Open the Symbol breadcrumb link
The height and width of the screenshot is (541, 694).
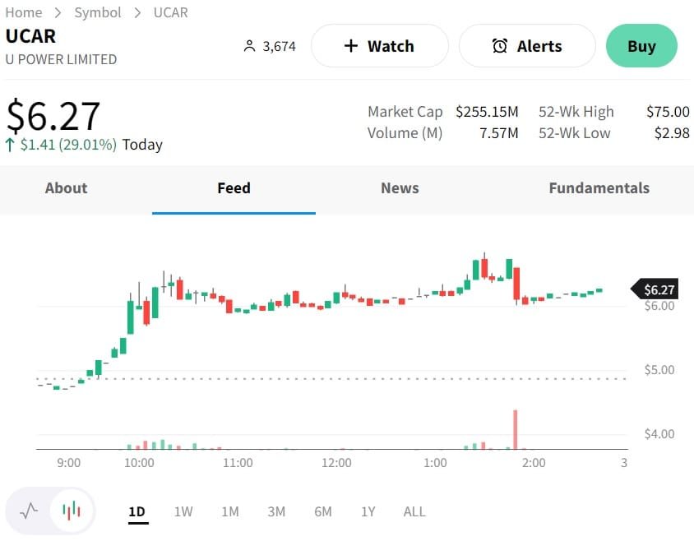(x=98, y=12)
